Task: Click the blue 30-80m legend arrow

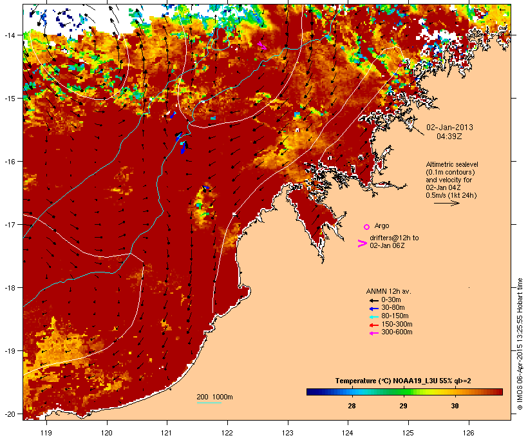Action: [x=373, y=309]
